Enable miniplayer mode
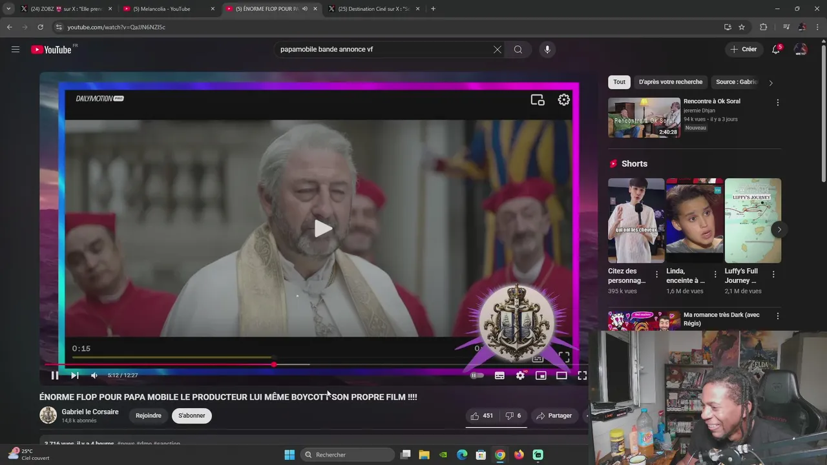Image resolution: width=827 pixels, height=465 pixels. pos(541,375)
